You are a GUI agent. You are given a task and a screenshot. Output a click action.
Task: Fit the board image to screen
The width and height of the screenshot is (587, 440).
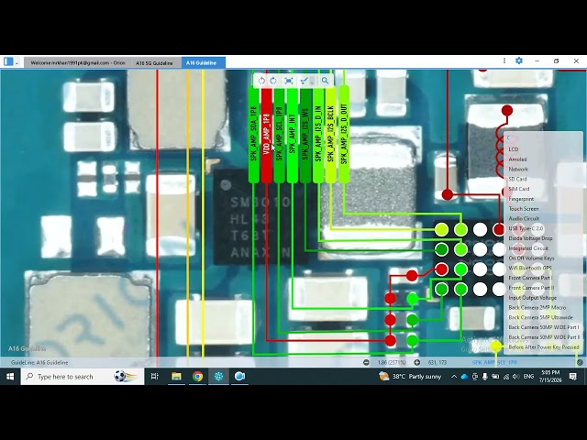coord(288,81)
